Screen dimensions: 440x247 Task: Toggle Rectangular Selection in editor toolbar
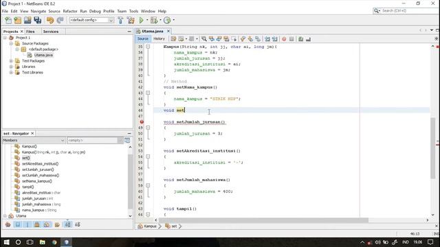coord(234,39)
